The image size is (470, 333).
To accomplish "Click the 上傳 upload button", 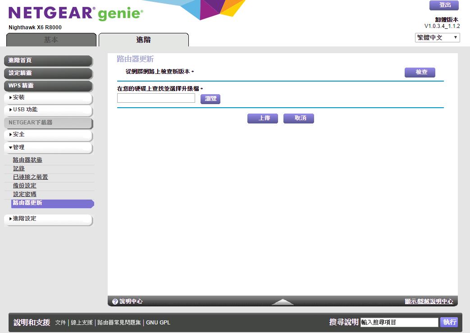I will (263, 119).
